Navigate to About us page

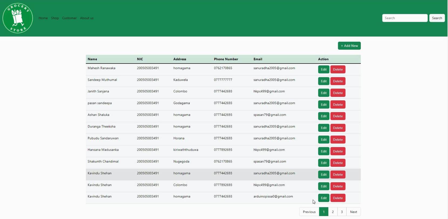(87, 18)
